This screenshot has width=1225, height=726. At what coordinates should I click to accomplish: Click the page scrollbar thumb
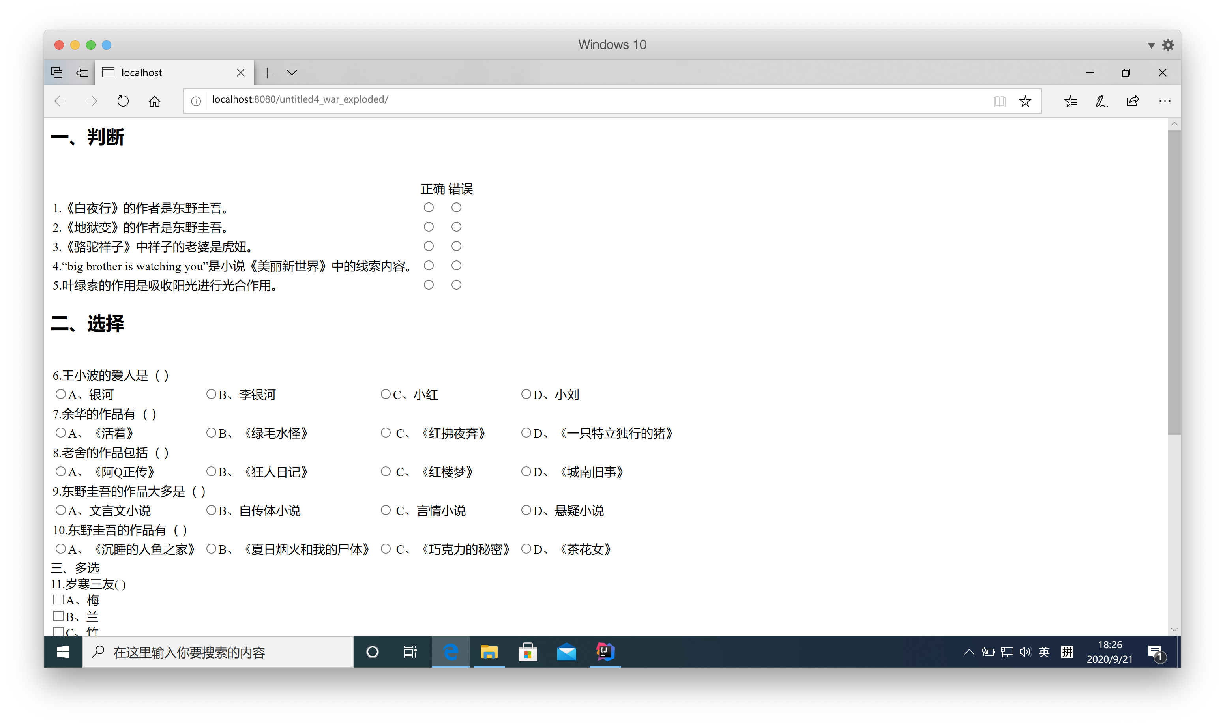tap(1174, 282)
